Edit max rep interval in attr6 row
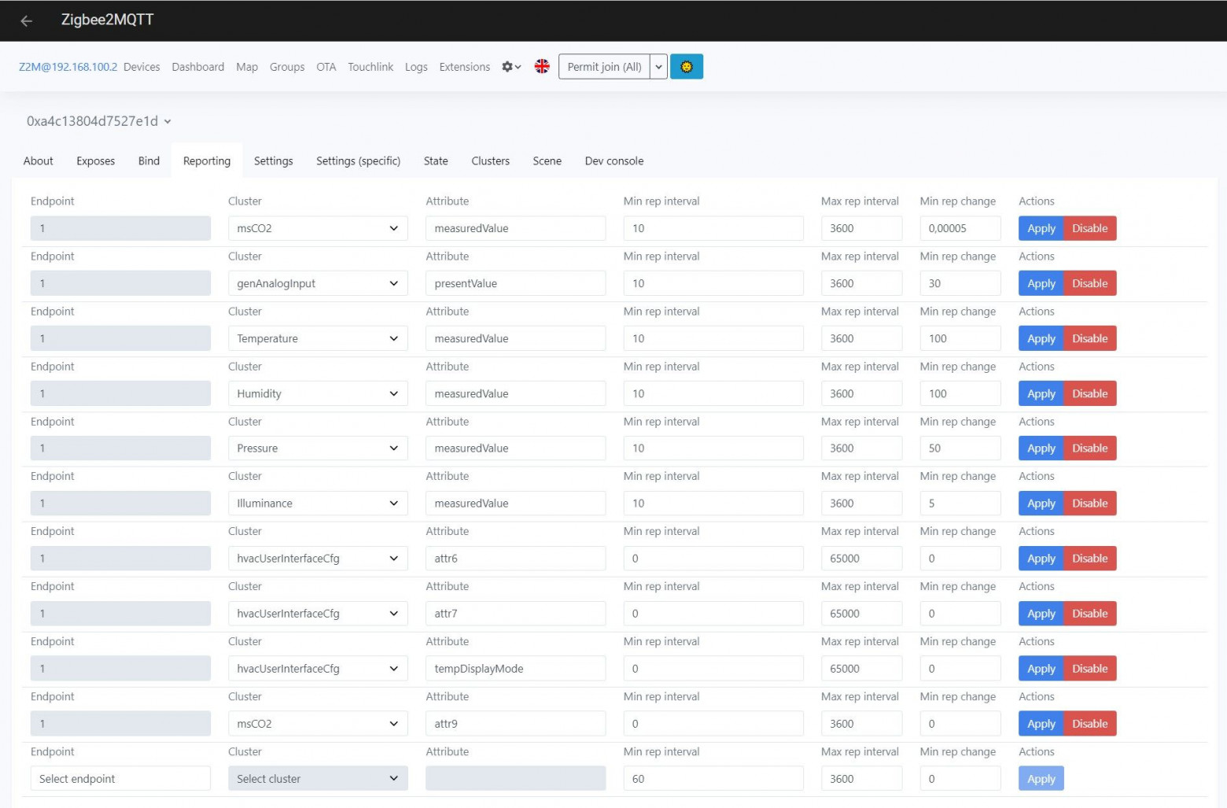 point(861,559)
